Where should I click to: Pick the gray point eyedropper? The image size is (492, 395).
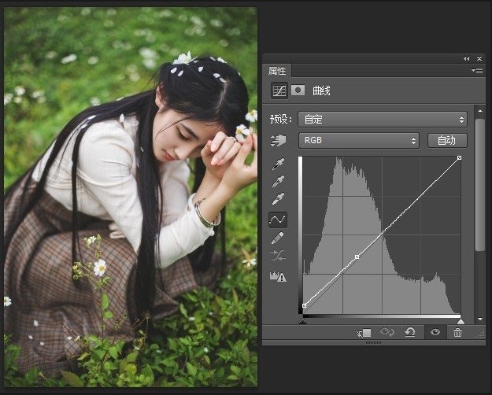[x=279, y=182]
